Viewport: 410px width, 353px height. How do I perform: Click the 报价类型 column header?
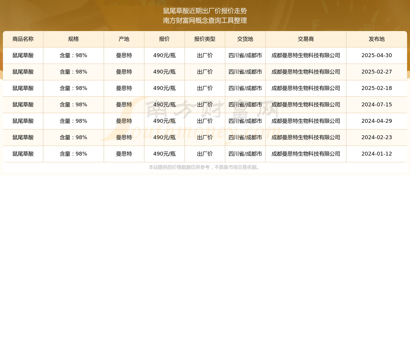point(205,39)
